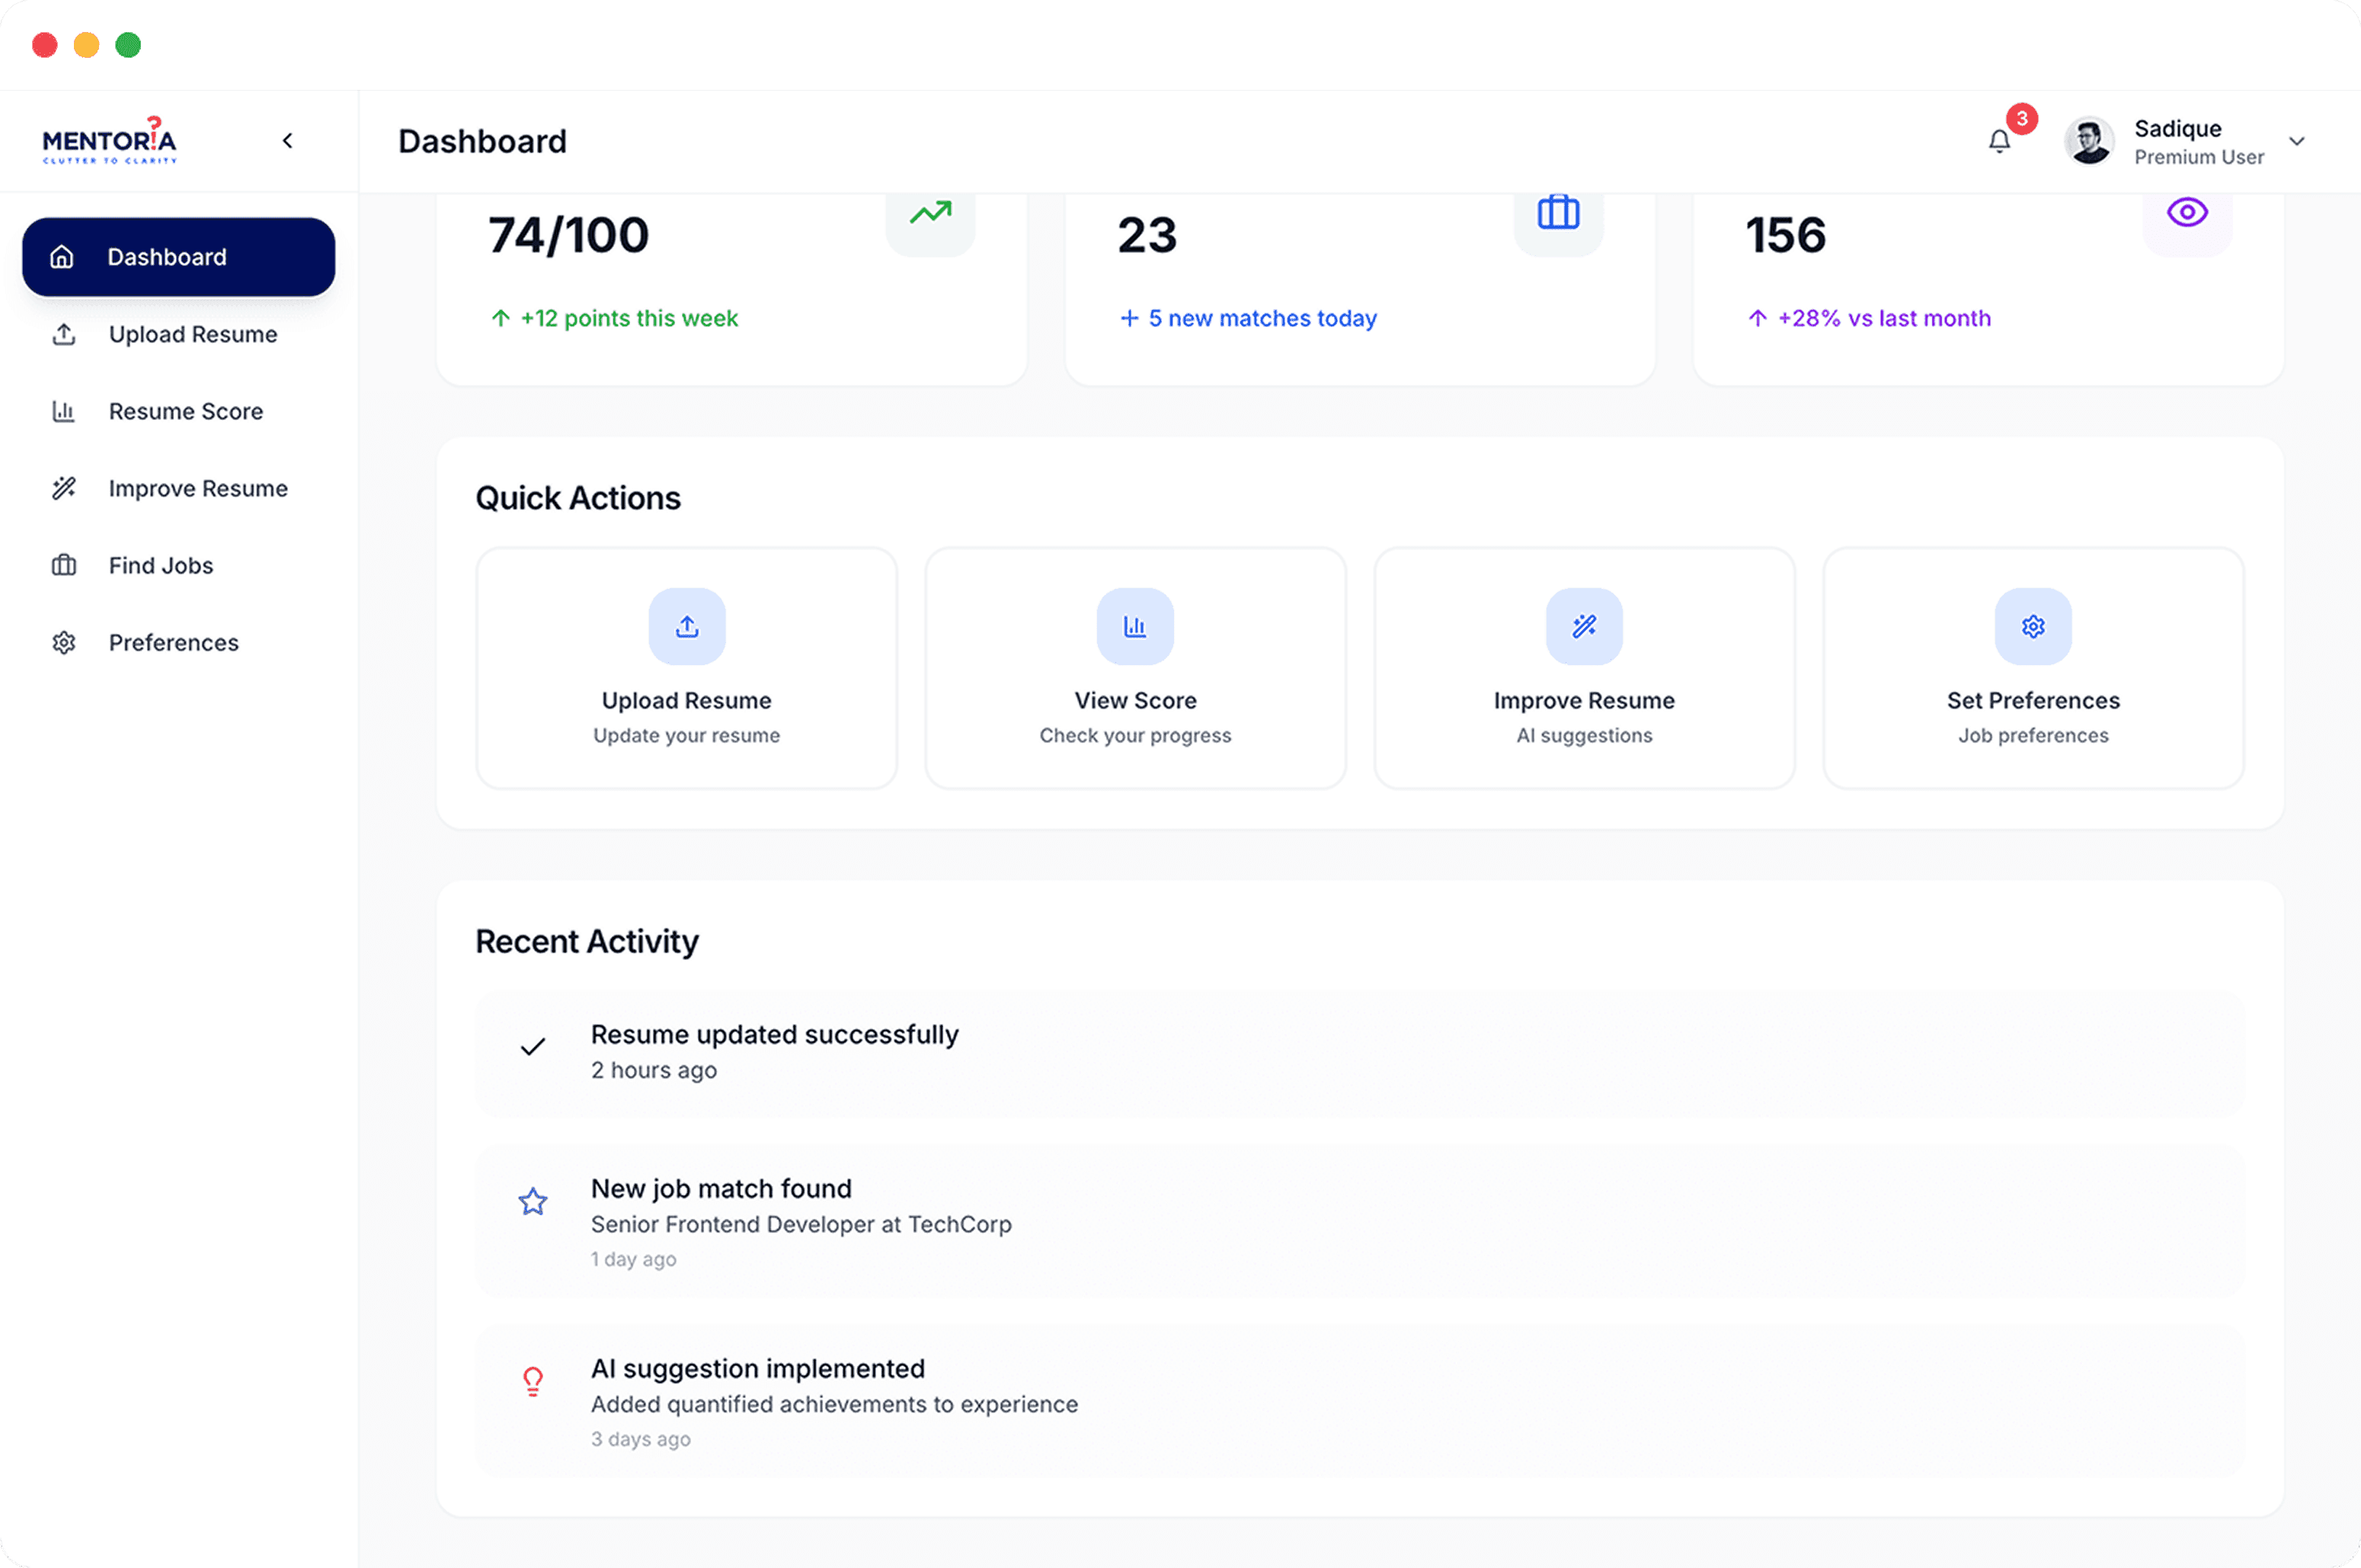Click the bar chart icon in View Score
This screenshot has width=2361, height=1568.
[1135, 627]
